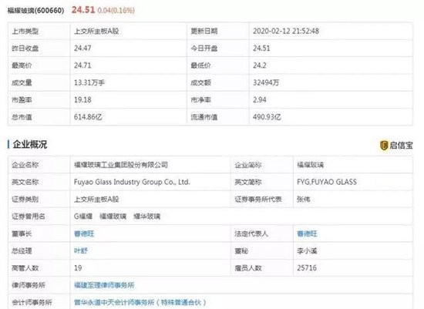The image size is (424, 309).
Task: Open the 叶舒 general manager link
Action: tap(81, 250)
